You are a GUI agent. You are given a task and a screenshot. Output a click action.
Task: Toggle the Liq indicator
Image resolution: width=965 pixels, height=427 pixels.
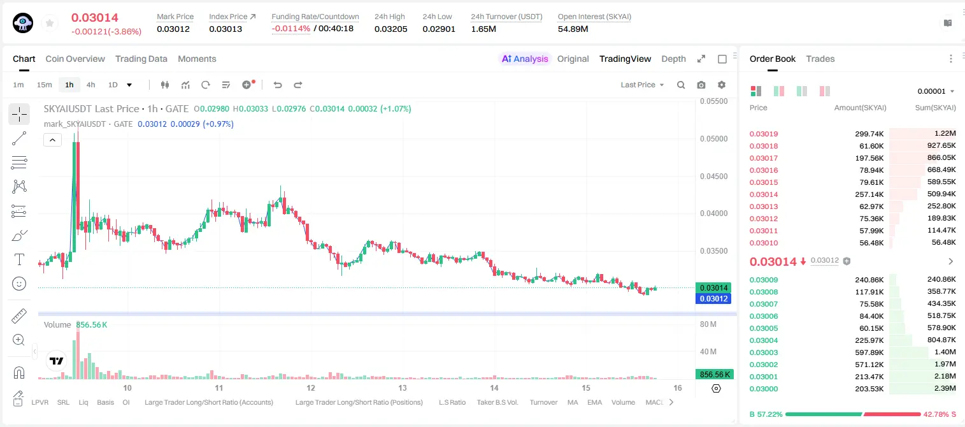click(83, 402)
